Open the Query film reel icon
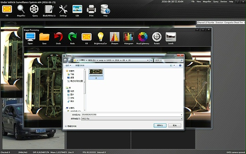 click(34, 9)
